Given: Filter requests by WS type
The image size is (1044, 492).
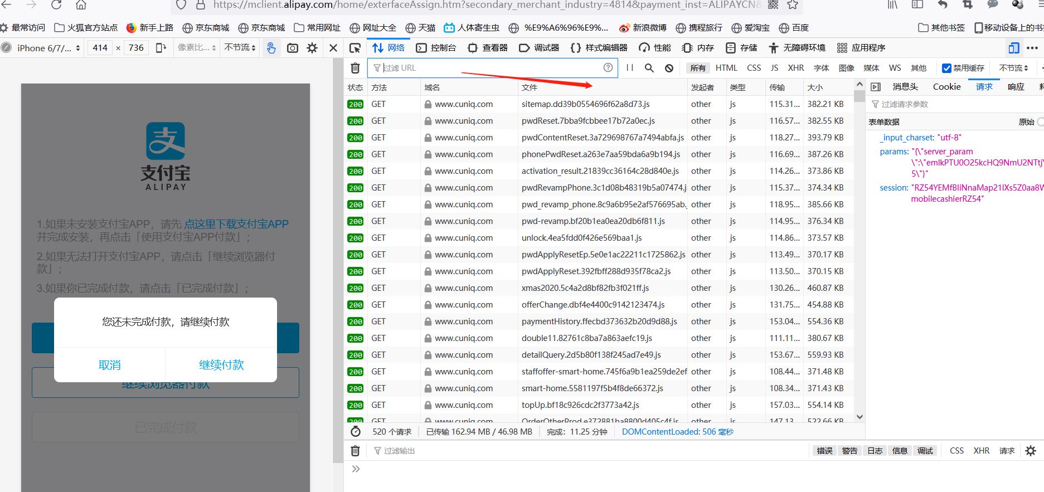Looking at the screenshot, I should 895,68.
